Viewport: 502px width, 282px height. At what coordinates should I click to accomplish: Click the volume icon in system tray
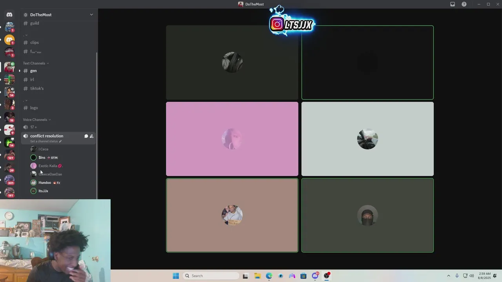(471, 276)
